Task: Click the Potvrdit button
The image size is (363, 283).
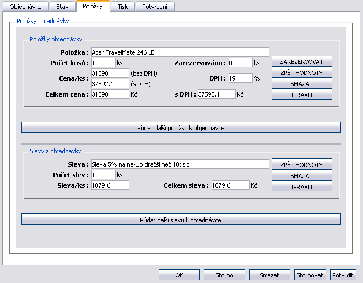Action: [343, 275]
